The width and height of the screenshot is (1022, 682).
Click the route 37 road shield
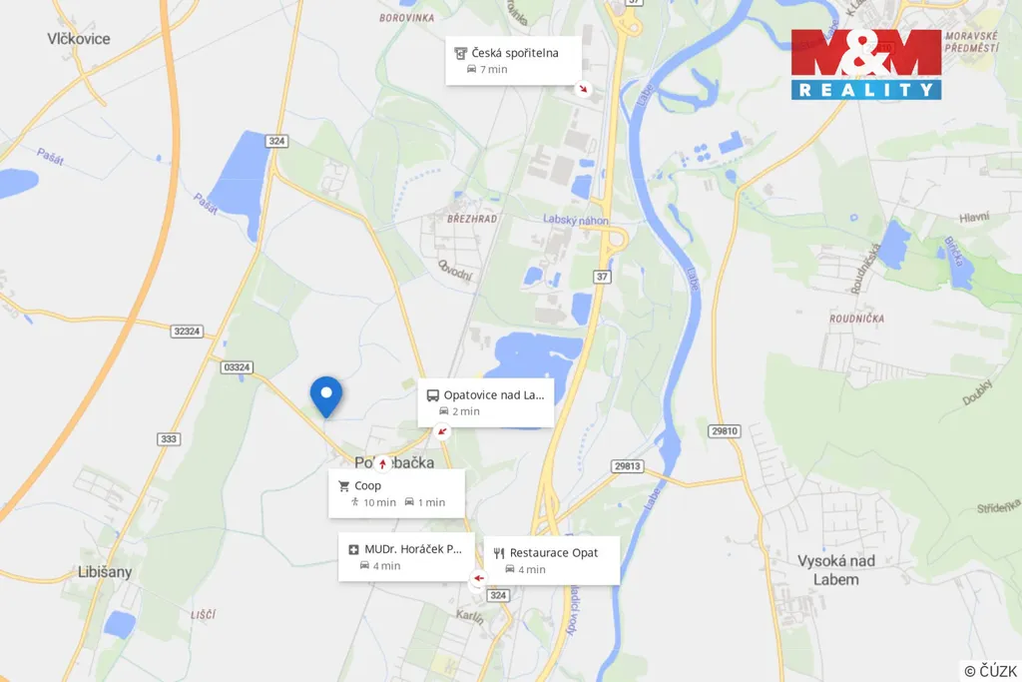602,277
